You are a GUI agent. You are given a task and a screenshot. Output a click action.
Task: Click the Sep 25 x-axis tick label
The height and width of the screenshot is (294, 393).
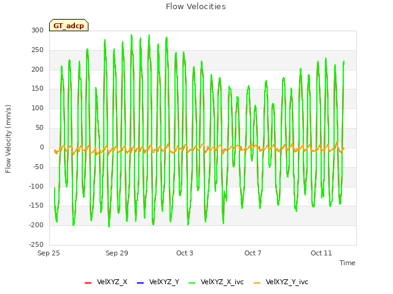[49, 253]
